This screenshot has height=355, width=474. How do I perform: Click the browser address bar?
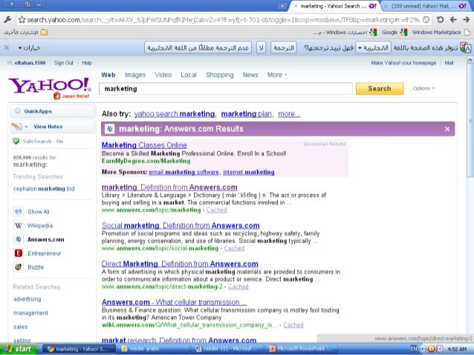(x=224, y=19)
